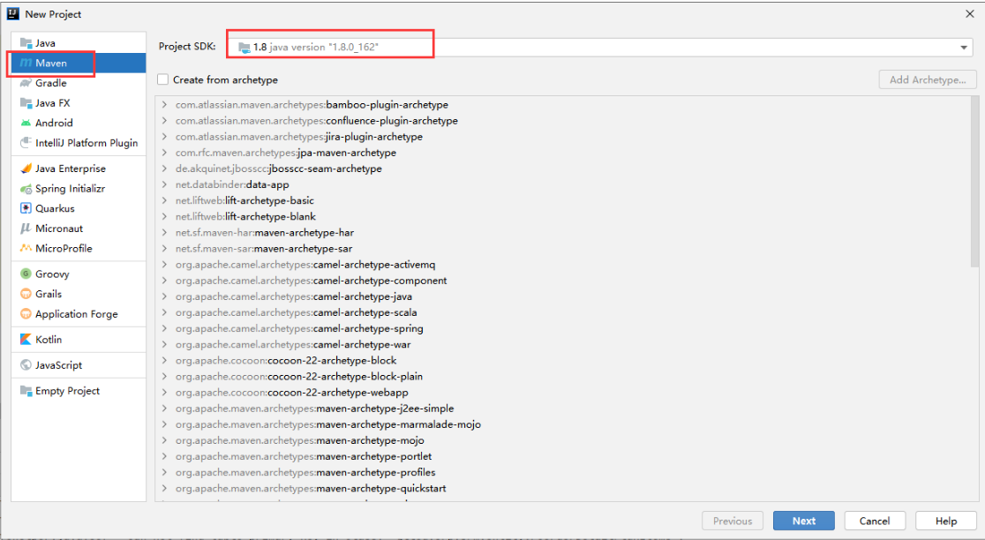Click the Next button
Screen dimensions: 985x540
click(803, 521)
